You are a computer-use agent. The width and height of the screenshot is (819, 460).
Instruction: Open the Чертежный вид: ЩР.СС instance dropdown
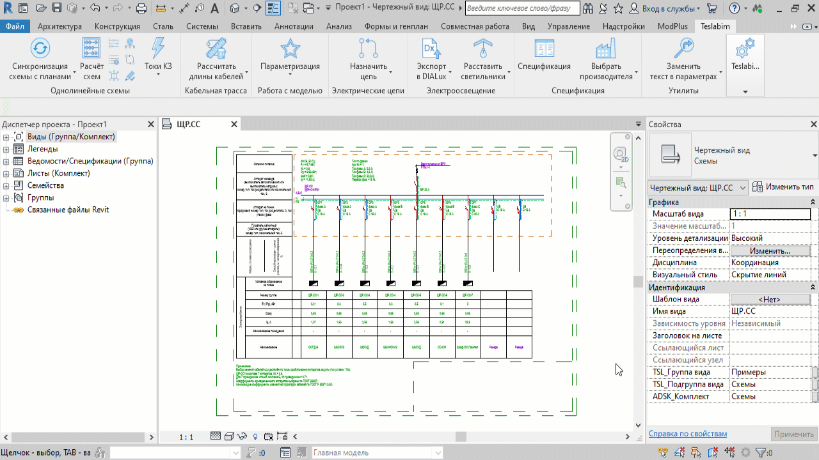pos(698,188)
